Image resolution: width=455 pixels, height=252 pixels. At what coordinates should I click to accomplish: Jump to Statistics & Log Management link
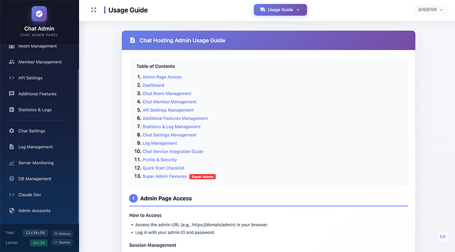point(171,127)
